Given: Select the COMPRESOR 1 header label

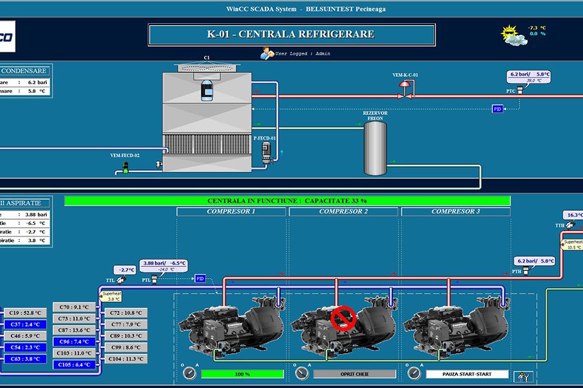Looking at the screenshot, I should pyautogui.click(x=231, y=211).
